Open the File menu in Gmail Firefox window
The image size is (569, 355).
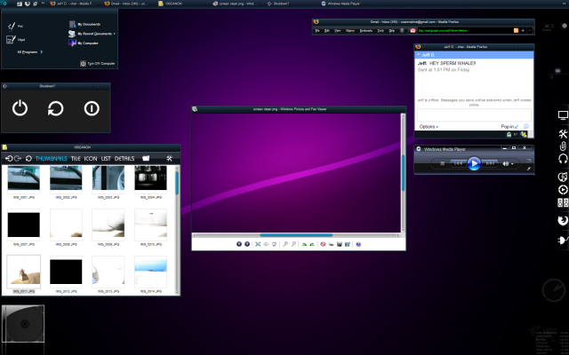point(317,31)
